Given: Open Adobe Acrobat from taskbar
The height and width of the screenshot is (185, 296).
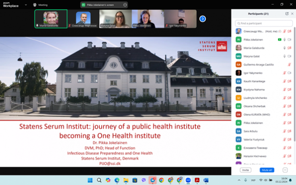Looking at the screenshot, I should [x=197, y=180].
